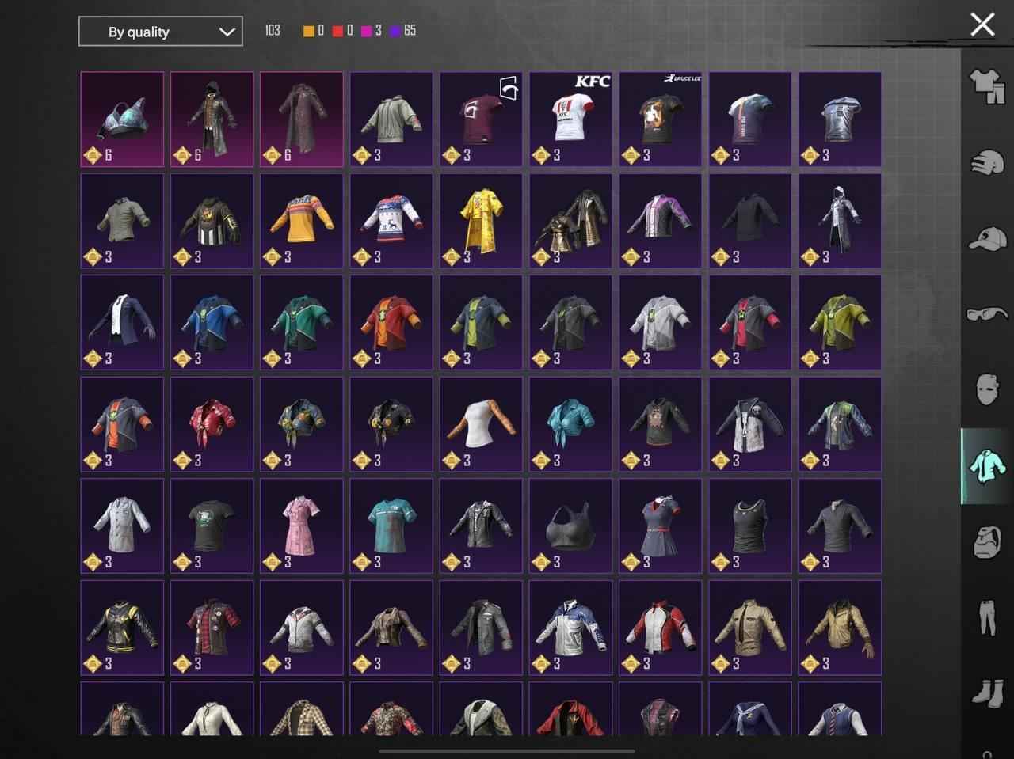
Task: Click the purple quality count 65
Action: click(402, 31)
